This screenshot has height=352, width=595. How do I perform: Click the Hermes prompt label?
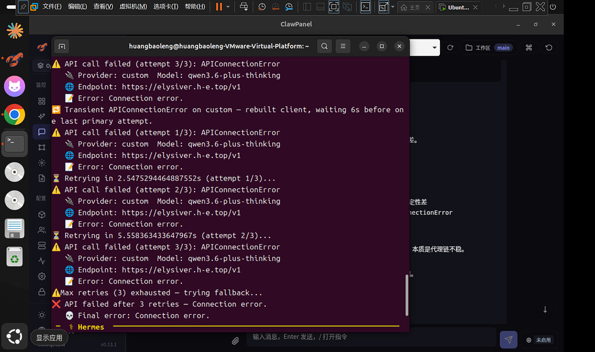tap(91, 327)
